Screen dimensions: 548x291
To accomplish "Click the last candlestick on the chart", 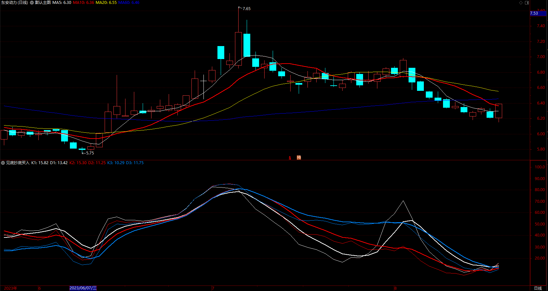I will pos(499,111).
